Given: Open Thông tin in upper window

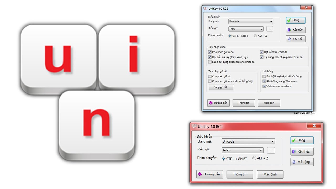Looking at the screenshot, I should click(x=244, y=103).
